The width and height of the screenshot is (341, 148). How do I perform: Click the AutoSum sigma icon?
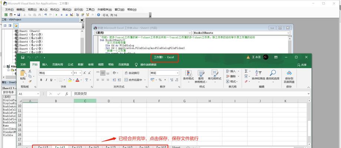tap(246, 71)
